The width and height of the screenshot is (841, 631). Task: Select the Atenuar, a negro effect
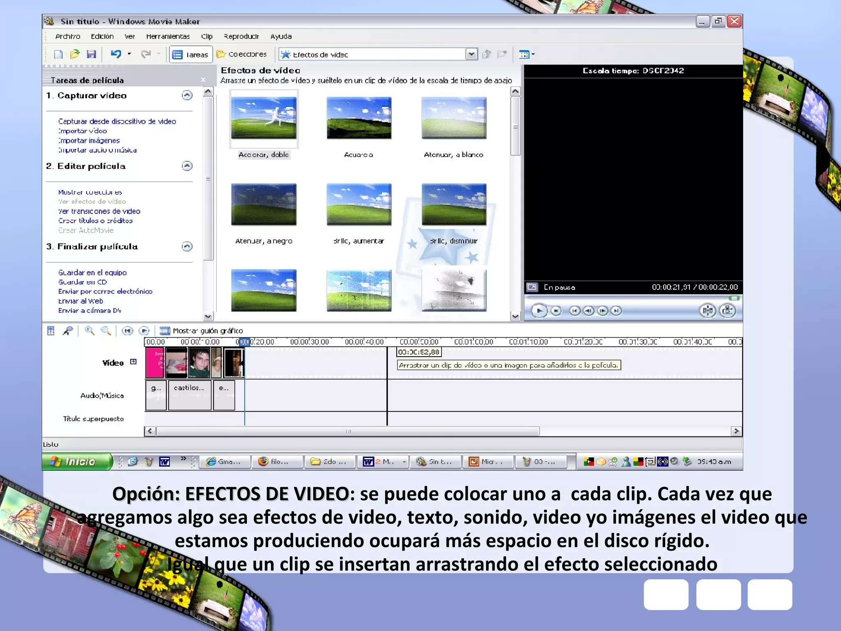coord(264,205)
